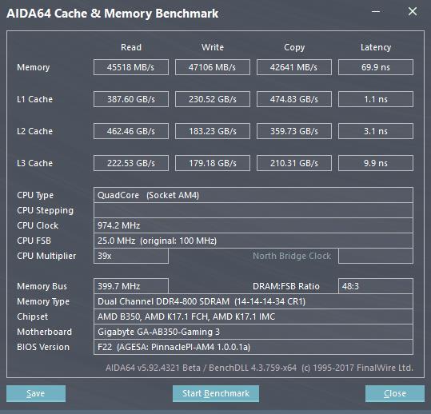Select the Memory Read result field
The image size is (431, 414).
(x=131, y=67)
